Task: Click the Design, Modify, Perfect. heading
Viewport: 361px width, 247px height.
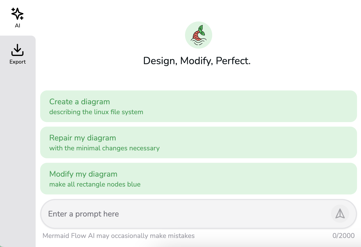Action: (x=197, y=61)
